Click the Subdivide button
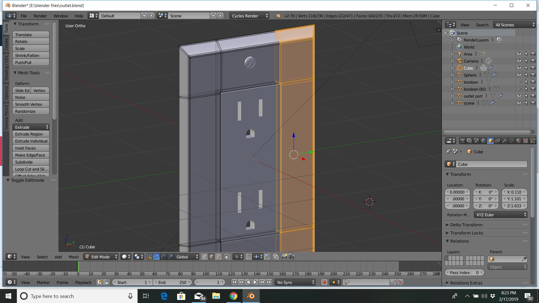The image size is (539, 303). coord(31,162)
